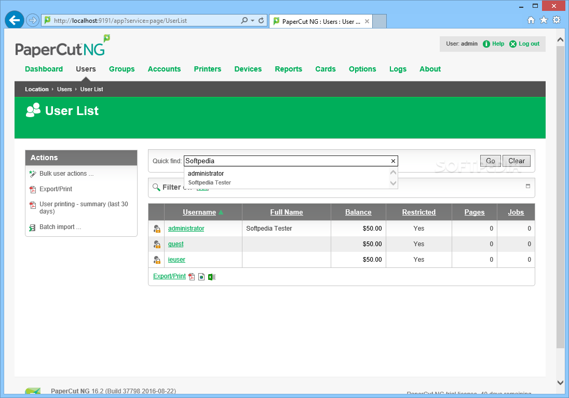Sort by Restricted column header

pyautogui.click(x=419, y=212)
